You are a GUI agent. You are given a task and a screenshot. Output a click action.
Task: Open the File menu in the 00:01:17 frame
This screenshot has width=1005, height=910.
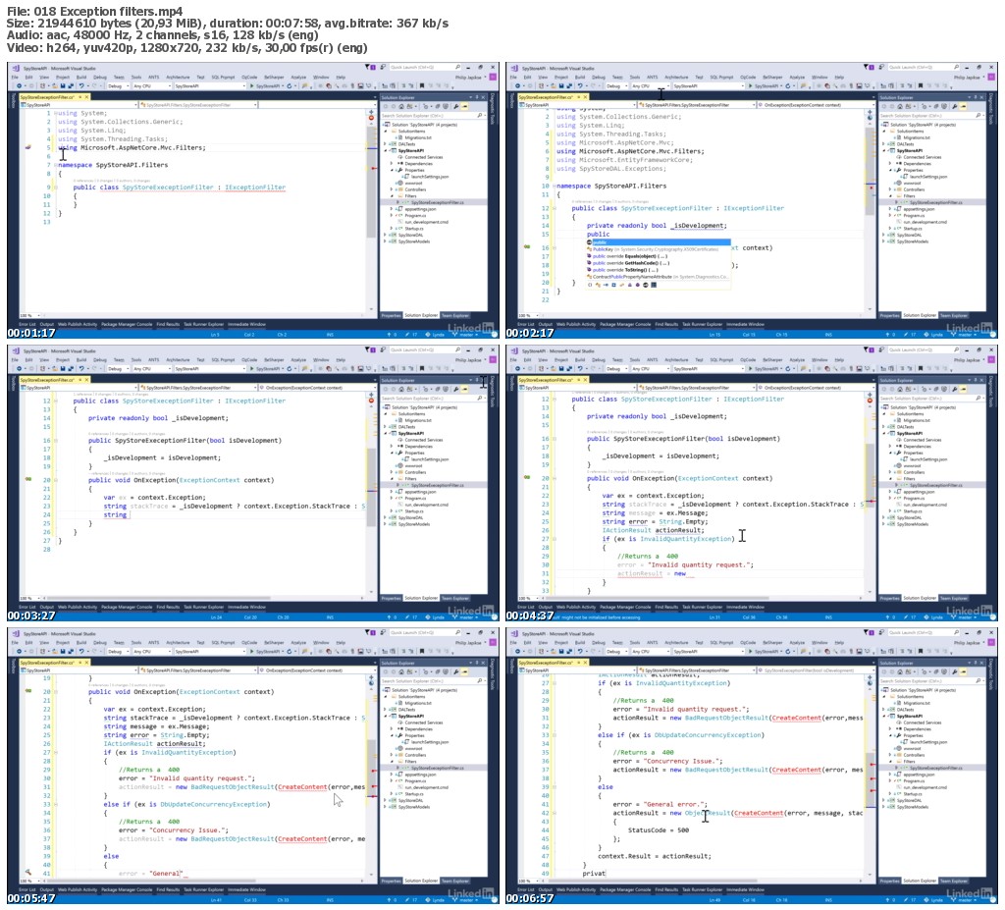tap(15, 77)
